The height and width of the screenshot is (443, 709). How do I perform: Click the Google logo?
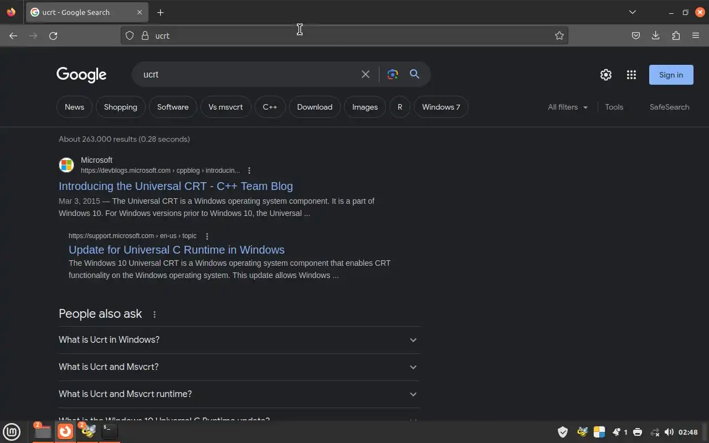click(x=81, y=75)
